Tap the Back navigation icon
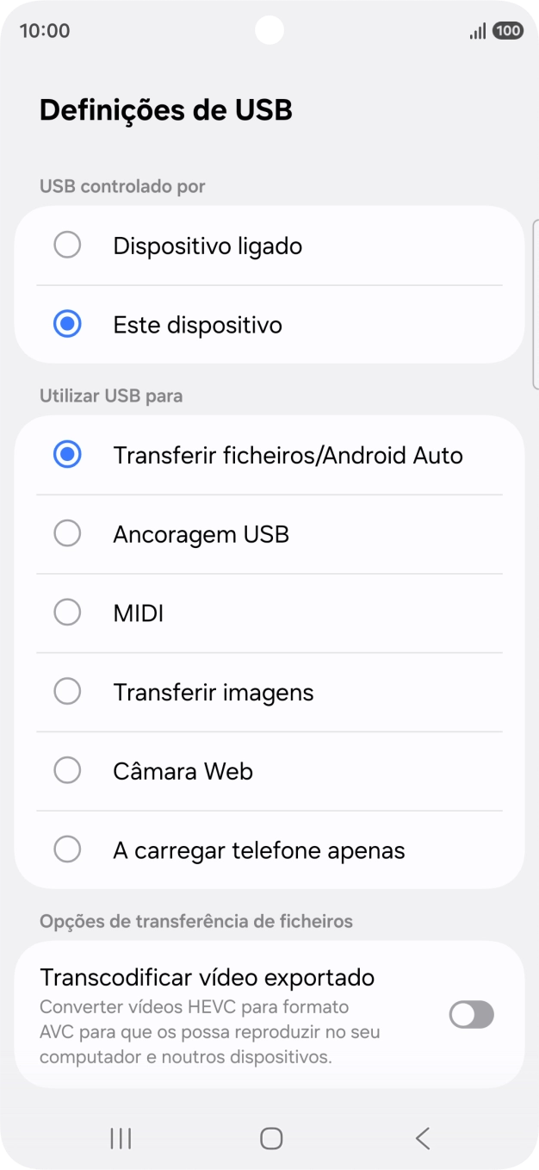 pos(421,1137)
